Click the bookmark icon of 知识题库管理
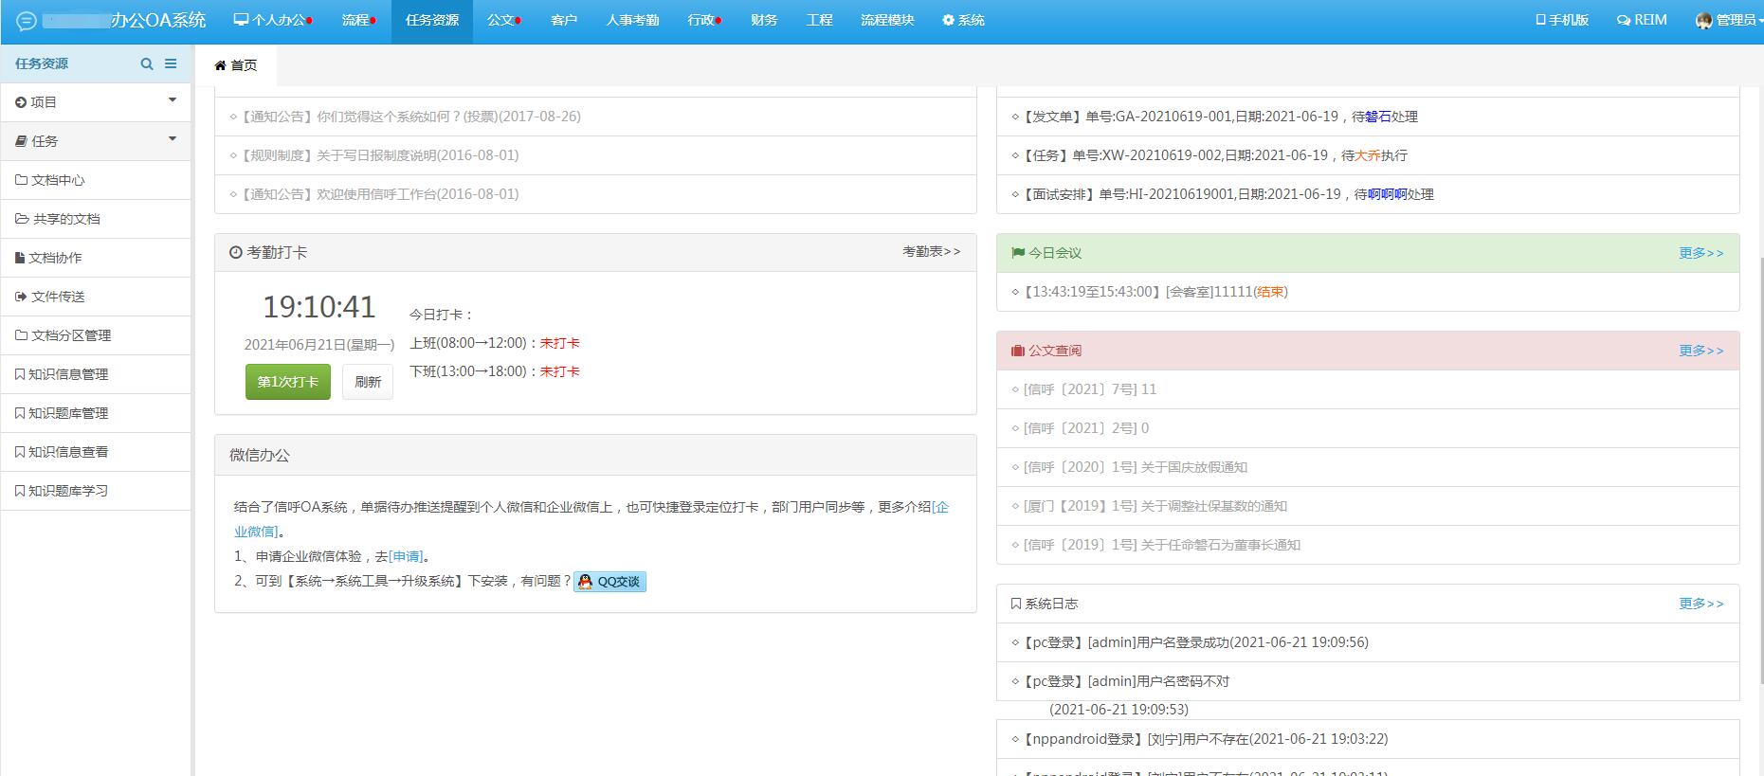 20,413
